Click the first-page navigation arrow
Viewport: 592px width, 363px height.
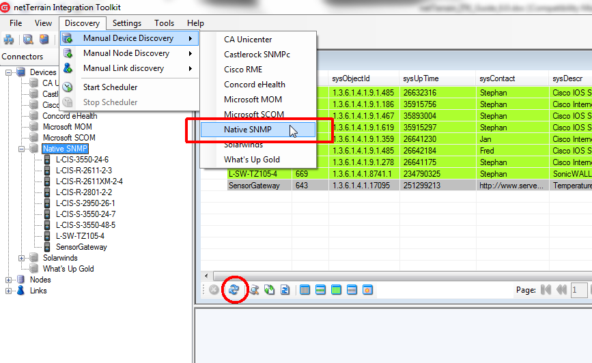546,290
